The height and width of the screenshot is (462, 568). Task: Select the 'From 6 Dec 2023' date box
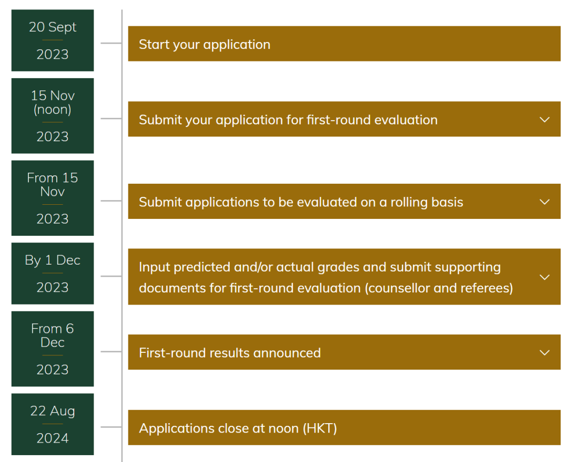53,349
